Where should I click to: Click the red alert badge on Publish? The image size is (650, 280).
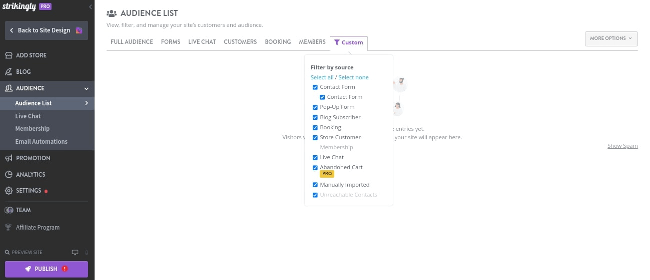[65, 269]
